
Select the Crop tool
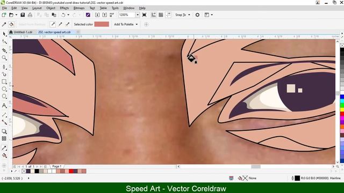(4, 50)
